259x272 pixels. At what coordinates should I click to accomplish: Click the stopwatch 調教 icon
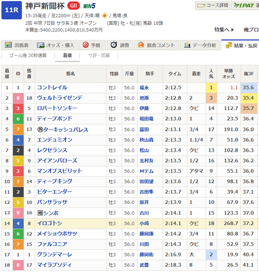[x=114, y=44]
